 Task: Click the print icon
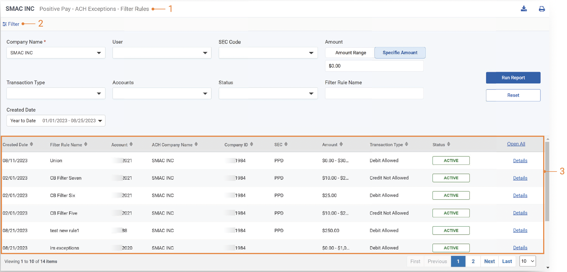point(542,9)
